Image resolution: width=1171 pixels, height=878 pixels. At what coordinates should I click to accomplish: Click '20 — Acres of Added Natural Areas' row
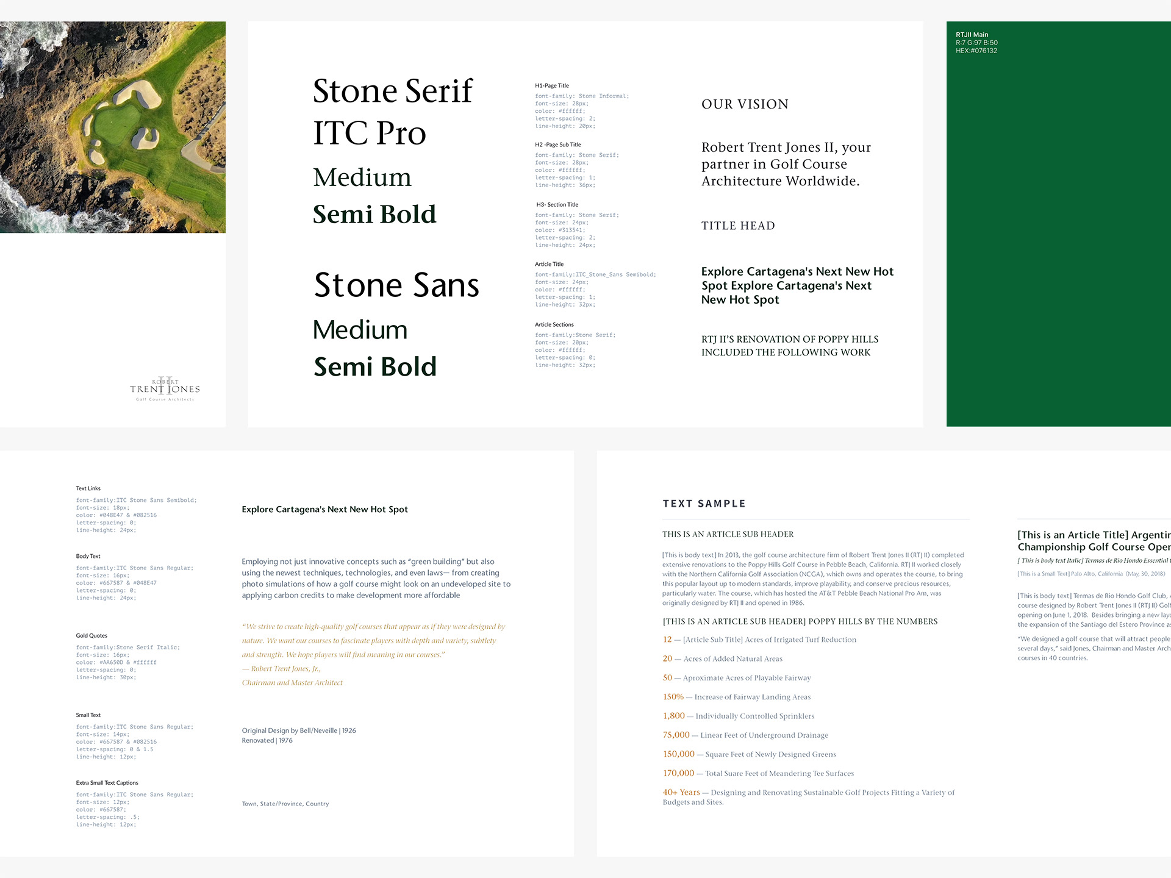tap(723, 659)
